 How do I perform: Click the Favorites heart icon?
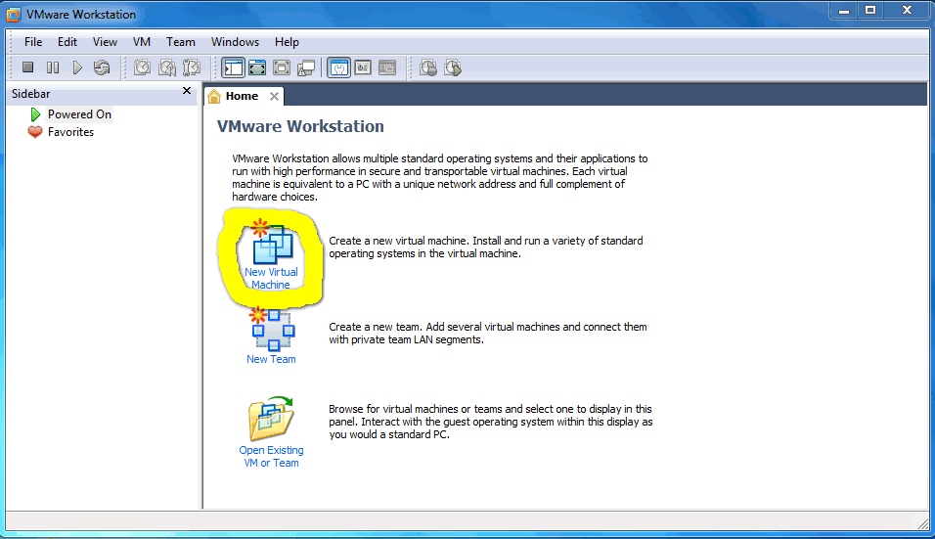click(35, 132)
